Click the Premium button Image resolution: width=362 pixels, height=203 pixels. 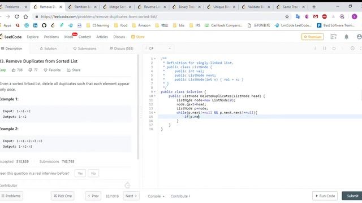pyautogui.click(x=313, y=37)
